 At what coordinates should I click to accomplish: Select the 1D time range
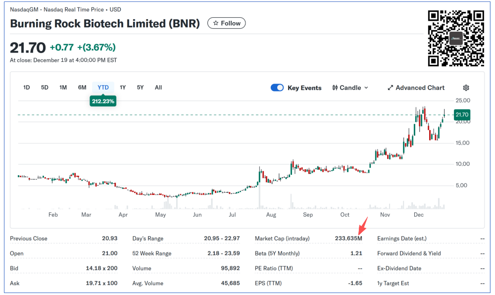pos(27,88)
